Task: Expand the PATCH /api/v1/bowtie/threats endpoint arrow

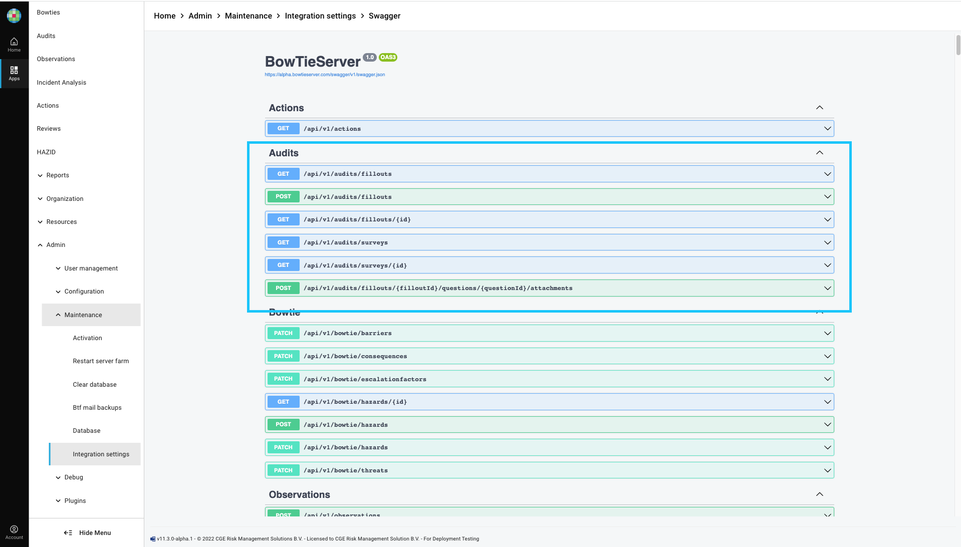Action: coord(827,470)
